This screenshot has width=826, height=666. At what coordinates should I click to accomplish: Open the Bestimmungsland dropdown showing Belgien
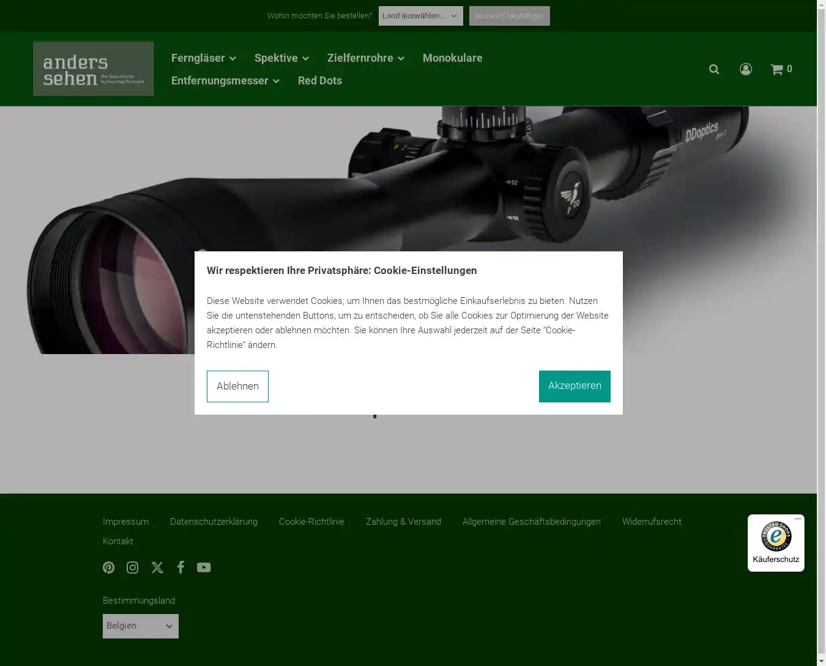[x=140, y=626]
